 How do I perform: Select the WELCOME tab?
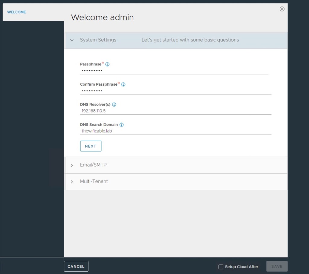(17, 12)
